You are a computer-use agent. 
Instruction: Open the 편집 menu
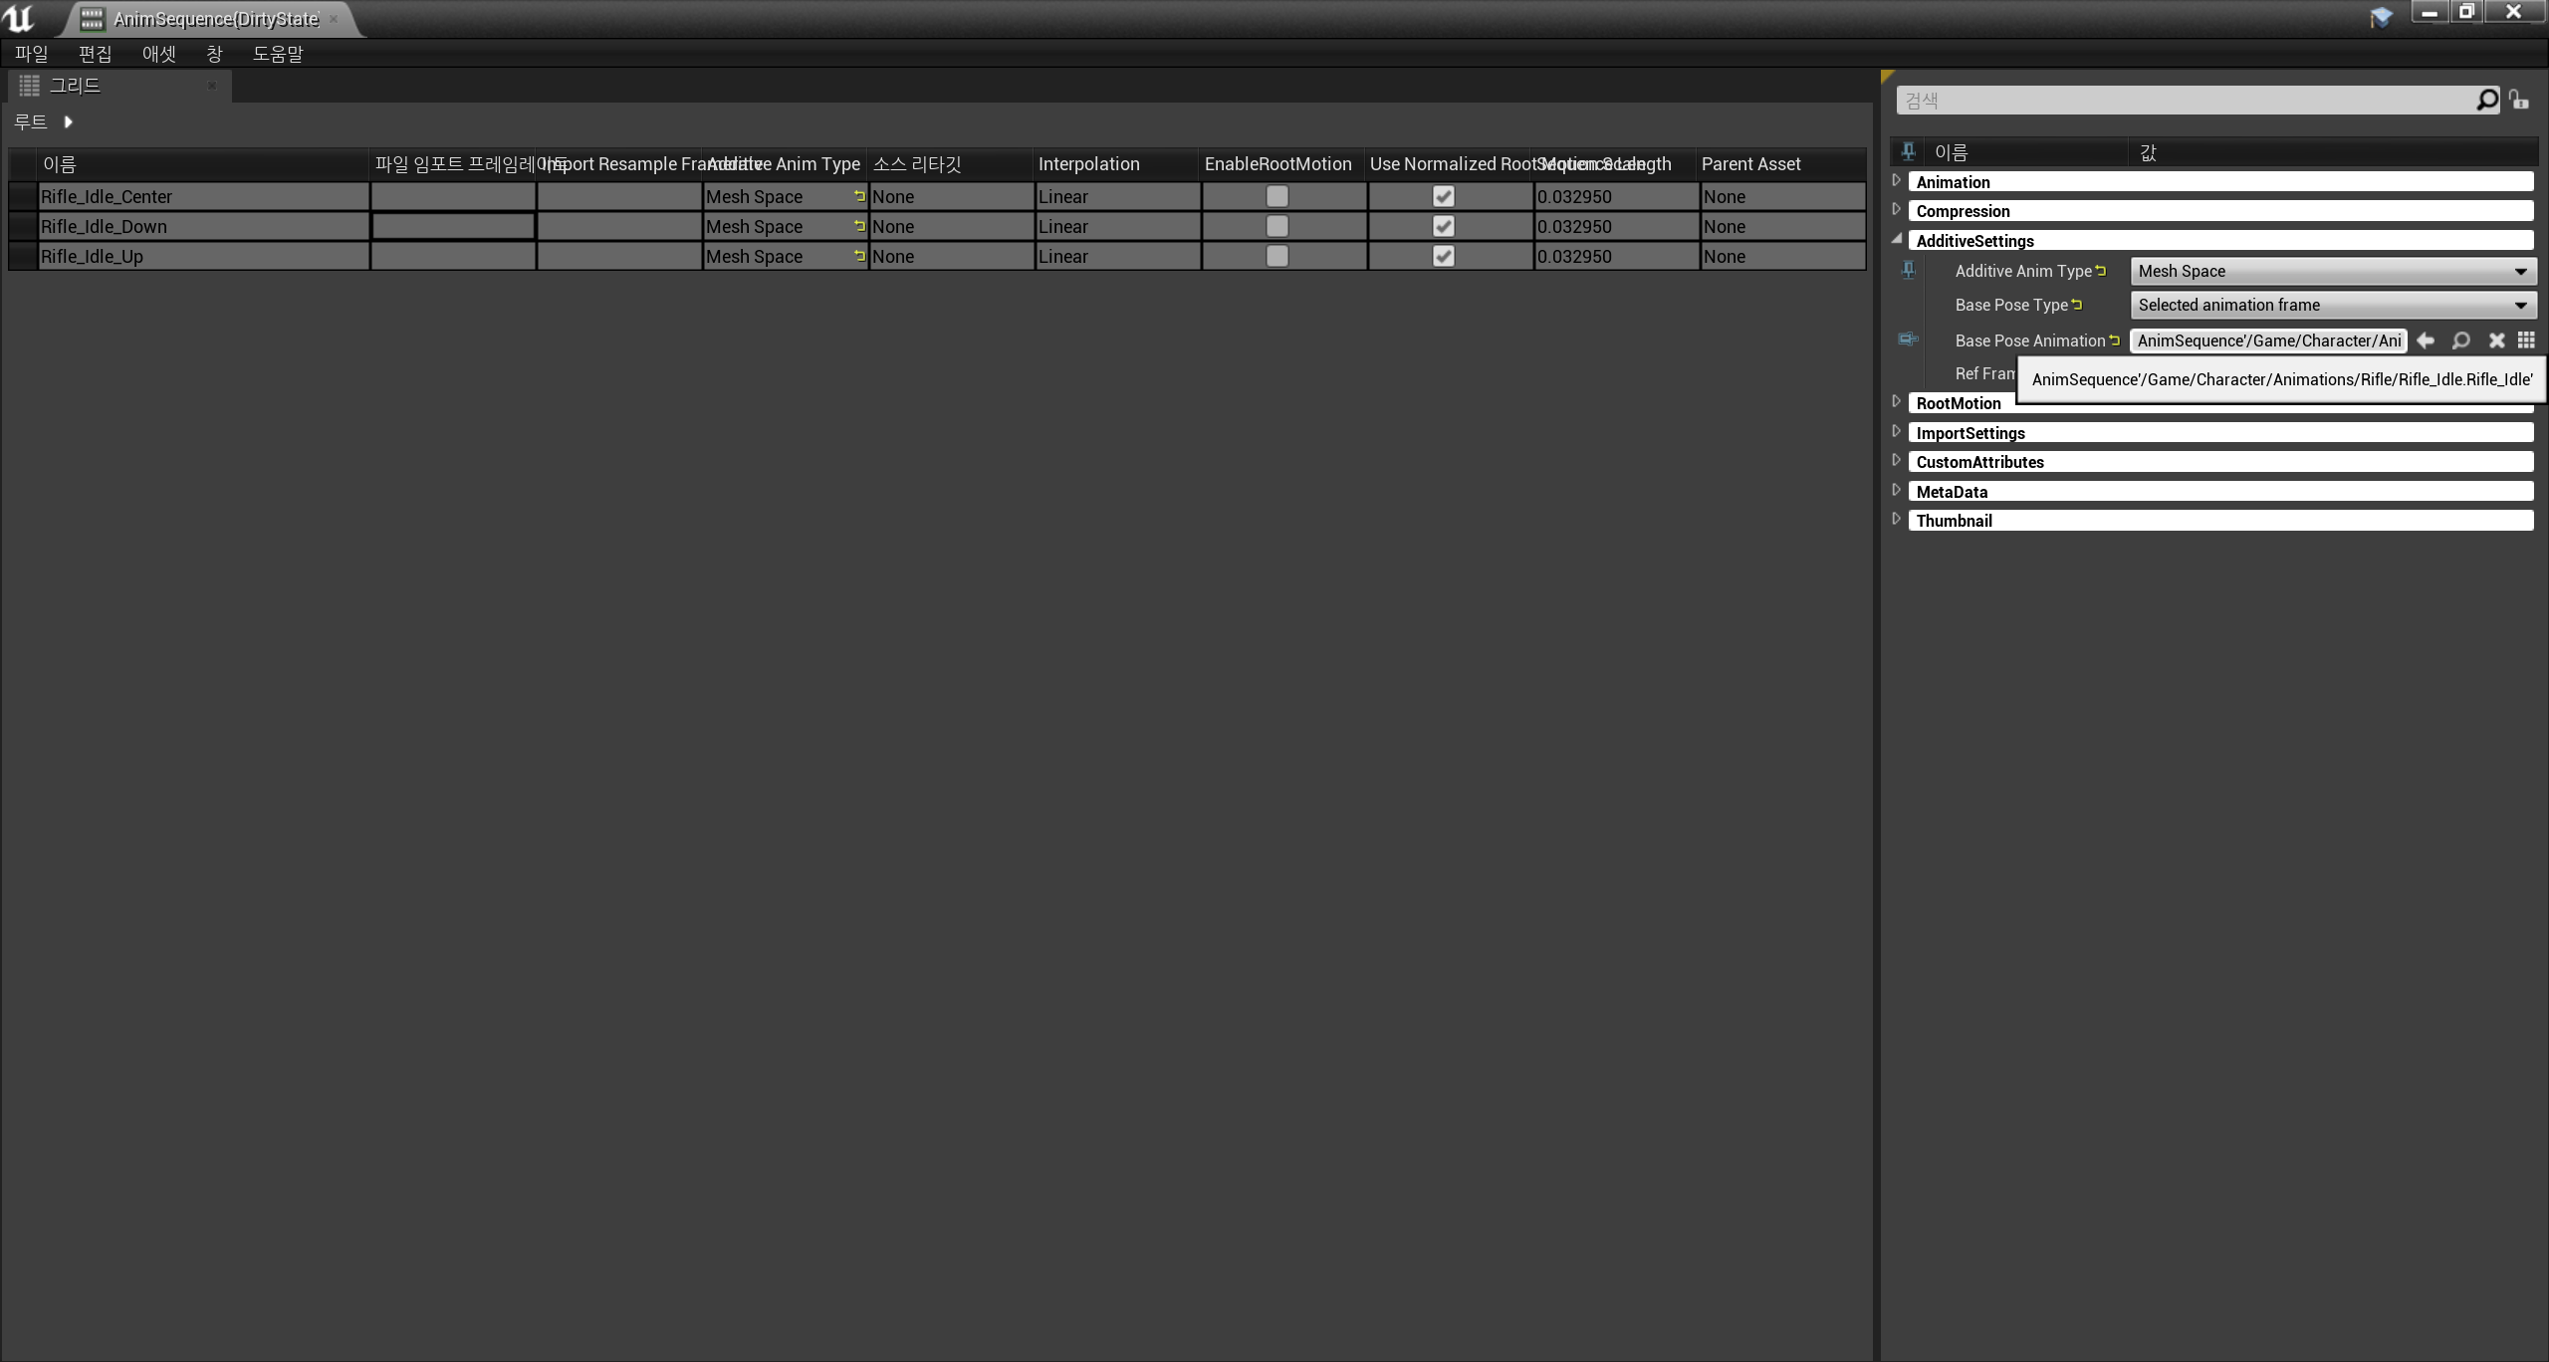point(95,54)
